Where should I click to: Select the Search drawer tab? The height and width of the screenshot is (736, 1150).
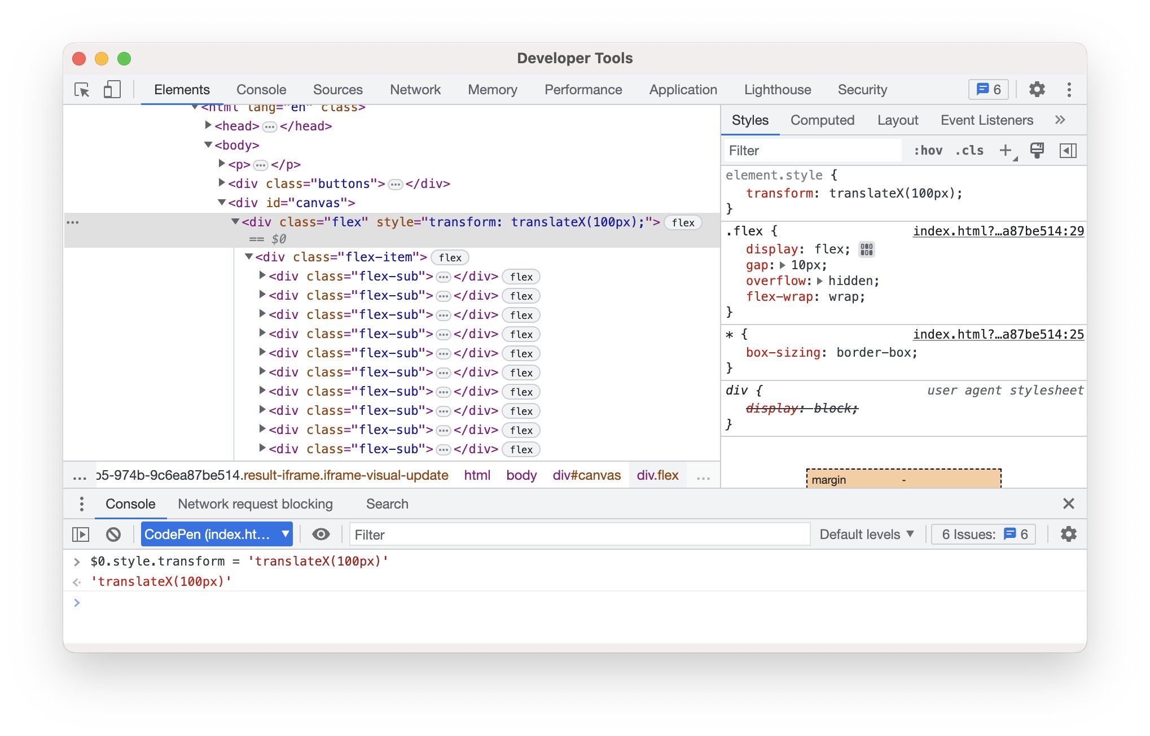[x=387, y=504]
